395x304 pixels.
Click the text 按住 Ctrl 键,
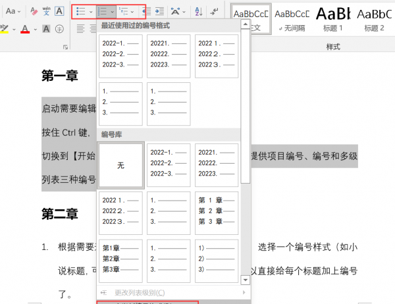66,132
